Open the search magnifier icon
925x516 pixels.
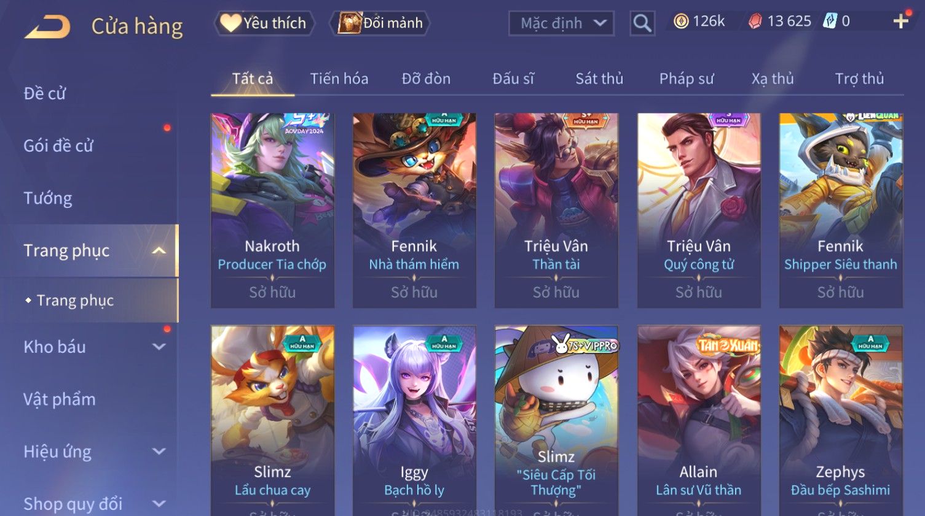[x=642, y=23]
